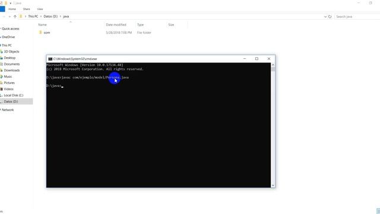Minimize the cmd.exe window
The width and height of the screenshot is (380, 214).
(x=245, y=59)
